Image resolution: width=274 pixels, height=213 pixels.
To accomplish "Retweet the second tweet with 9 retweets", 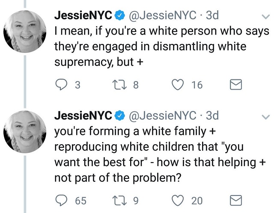I will [x=119, y=201].
